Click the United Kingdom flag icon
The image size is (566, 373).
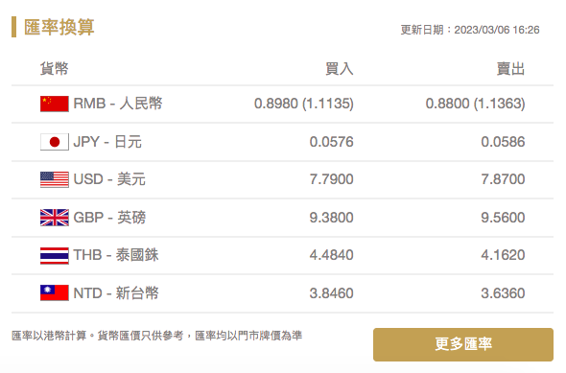click(x=54, y=218)
